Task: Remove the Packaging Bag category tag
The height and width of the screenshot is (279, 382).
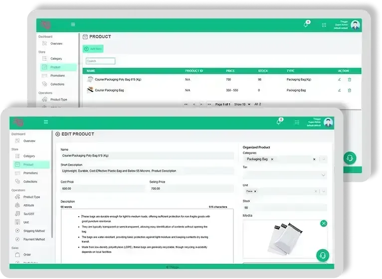Action: (272, 159)
